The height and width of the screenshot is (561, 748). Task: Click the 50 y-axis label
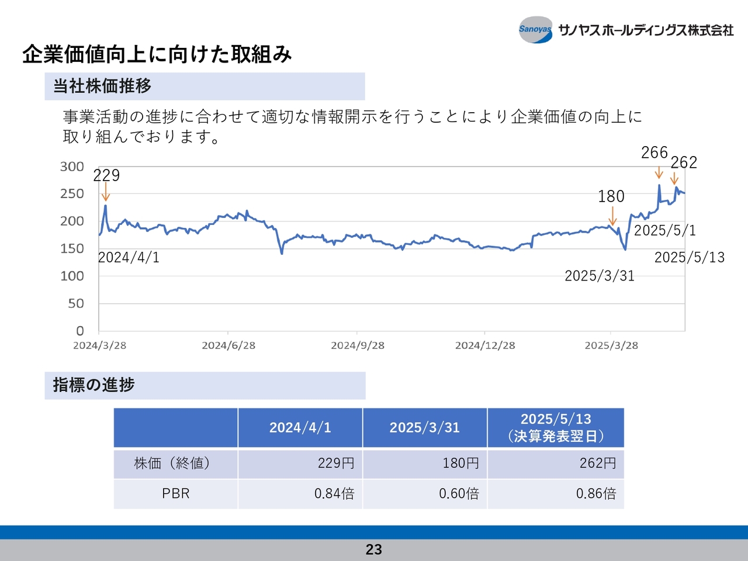point(76,303)
